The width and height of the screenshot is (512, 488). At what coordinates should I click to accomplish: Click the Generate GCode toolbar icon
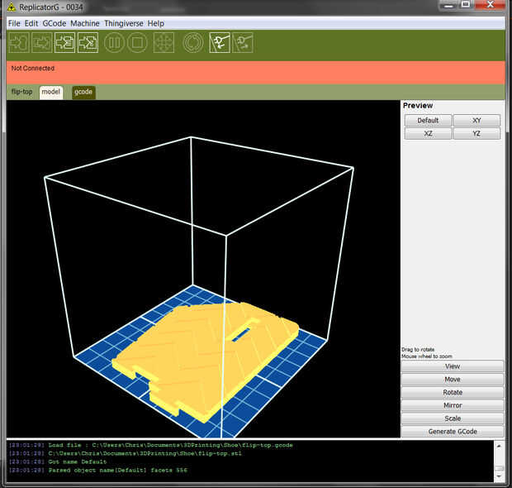pos(88,42)
